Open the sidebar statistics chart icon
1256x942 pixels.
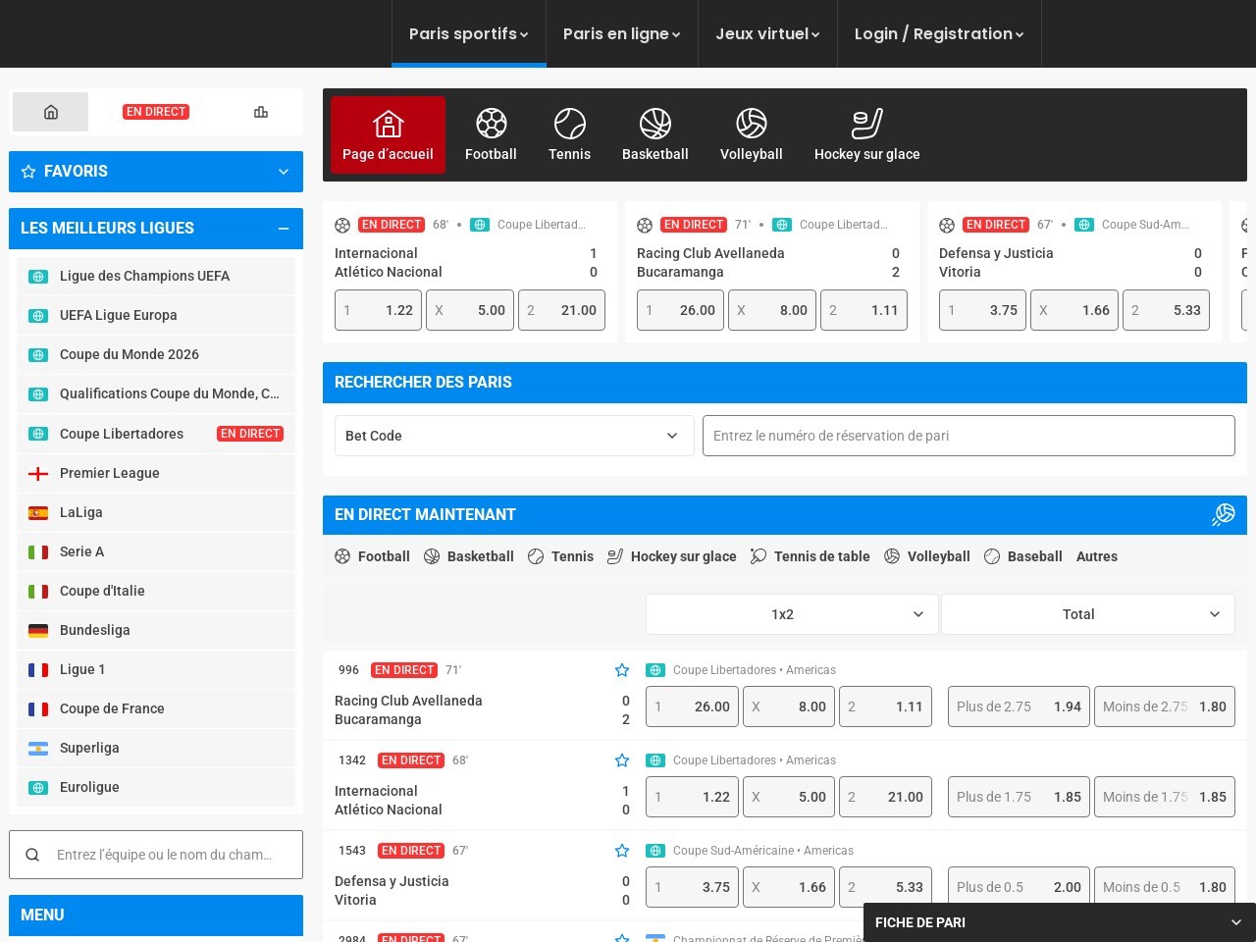point(261,112)
